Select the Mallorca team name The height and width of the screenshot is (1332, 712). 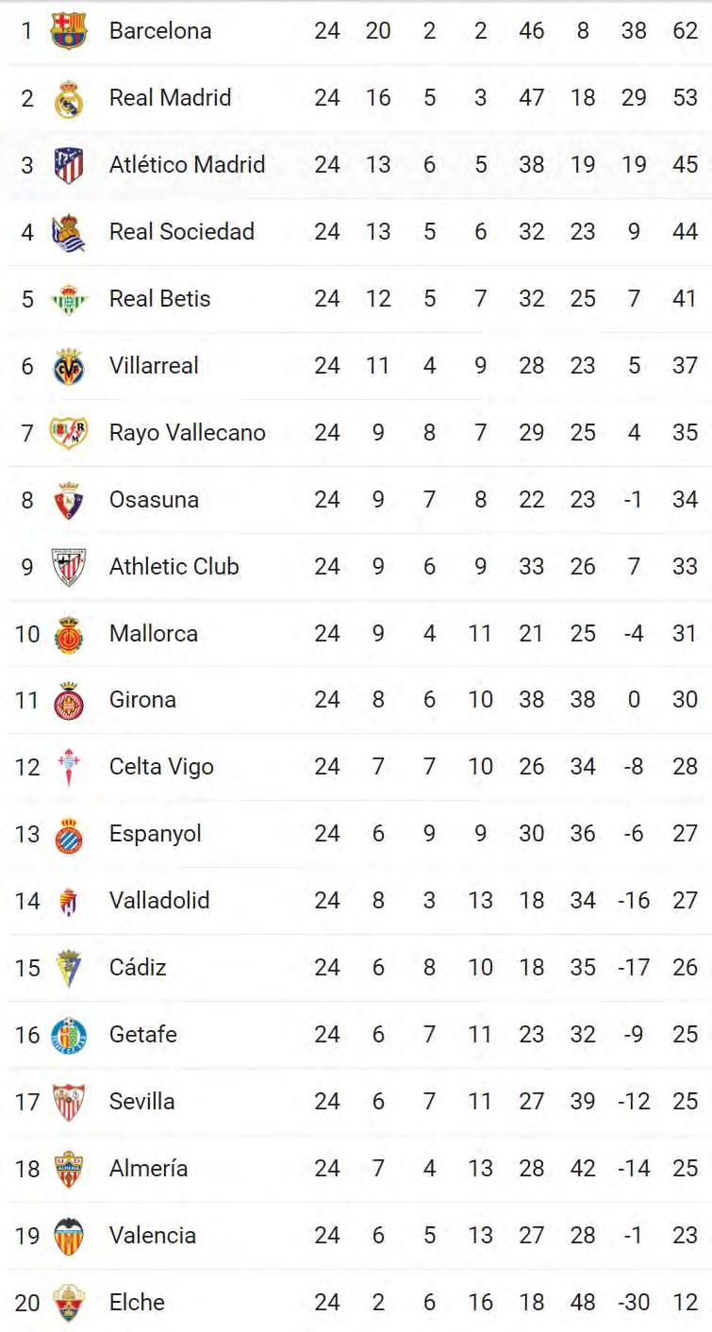tap(153, 633)
